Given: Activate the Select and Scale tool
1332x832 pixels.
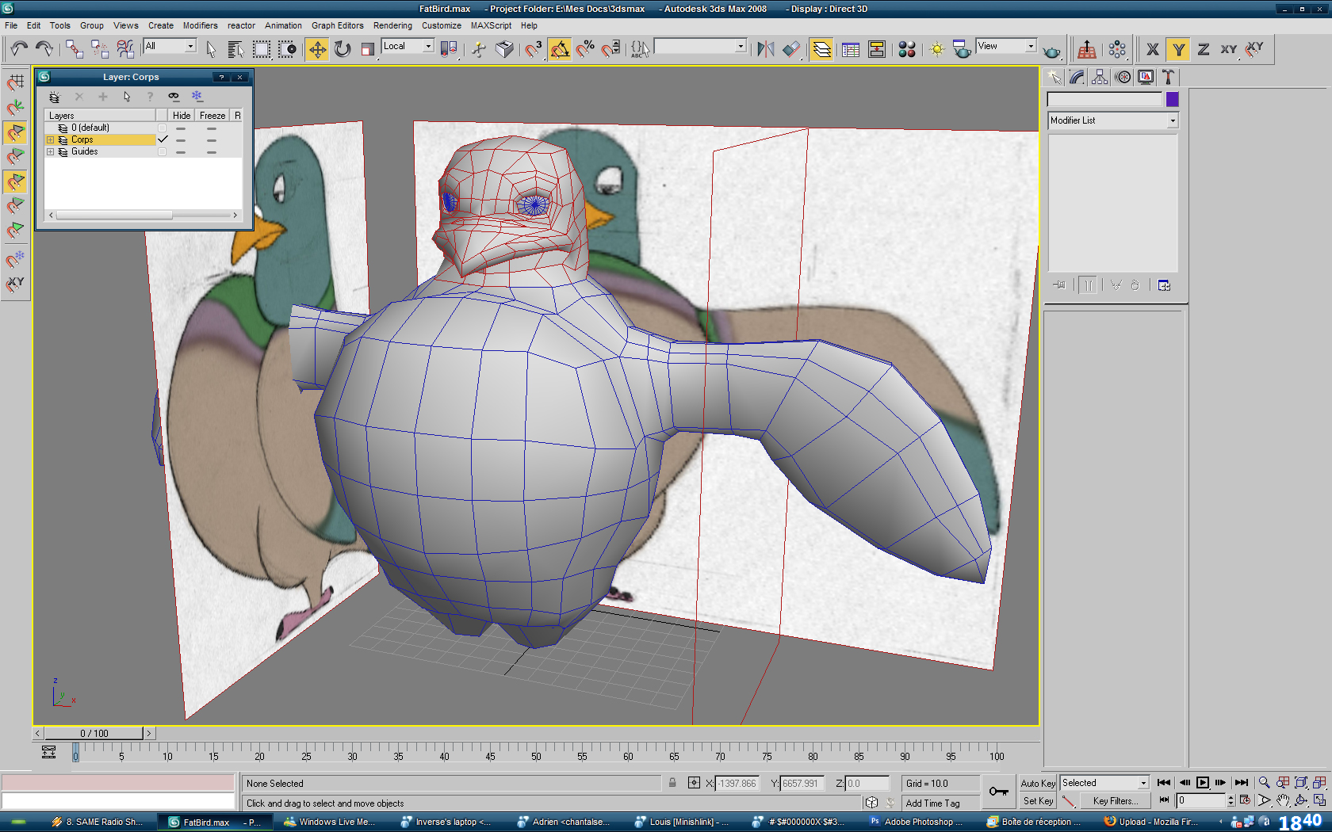Looking at the screenshot, I should [367, 49].
